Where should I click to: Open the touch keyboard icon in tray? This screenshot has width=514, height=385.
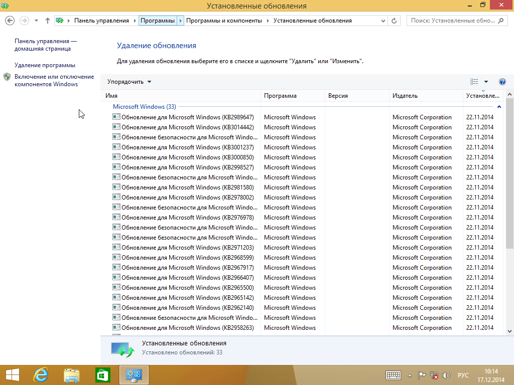click(393, 375)
